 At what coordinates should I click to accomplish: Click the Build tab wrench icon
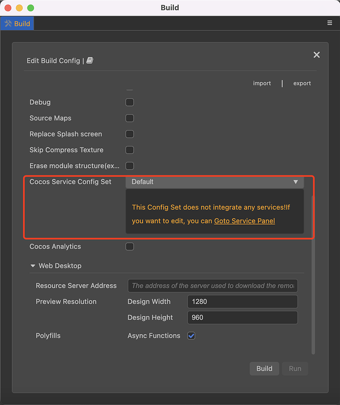[x=8, y=24]
